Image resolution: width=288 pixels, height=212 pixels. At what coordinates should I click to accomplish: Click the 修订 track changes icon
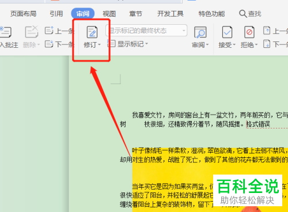[92, 32]
